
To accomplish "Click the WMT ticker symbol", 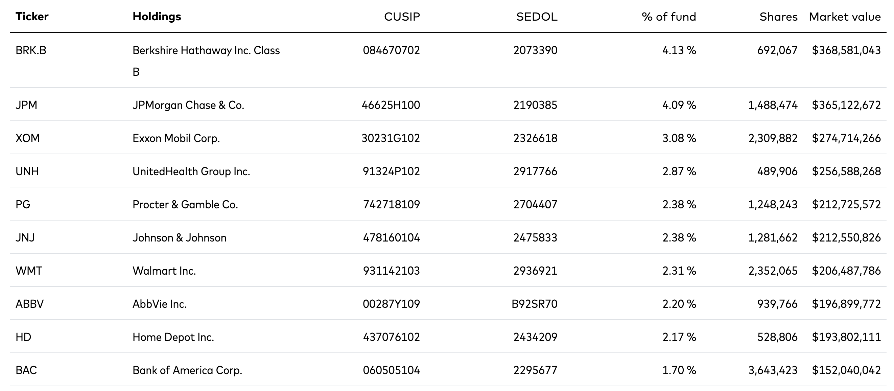I will tap(29, 271).
